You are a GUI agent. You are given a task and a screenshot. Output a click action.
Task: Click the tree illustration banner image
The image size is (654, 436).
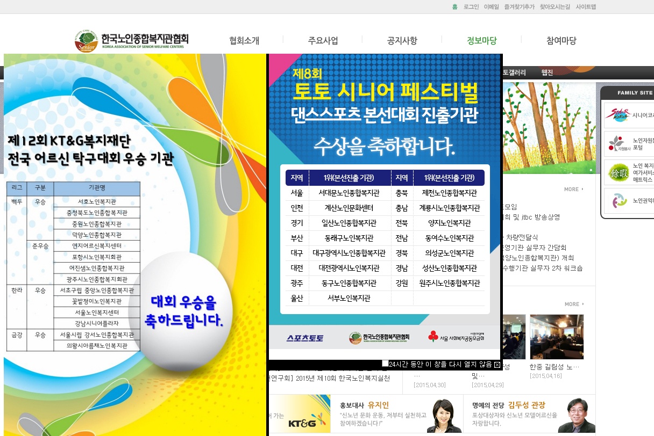549,128
